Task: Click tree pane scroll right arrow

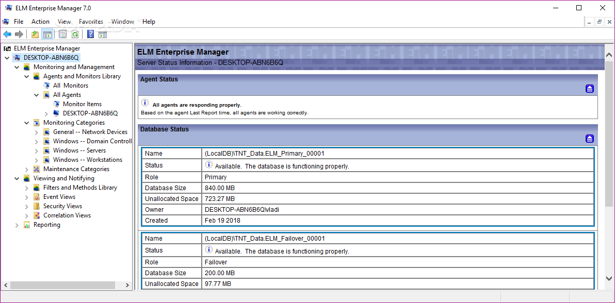Action: tap(127, 285)
